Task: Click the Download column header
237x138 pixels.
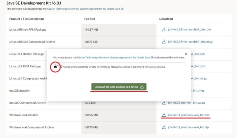Action: (166, 19)
